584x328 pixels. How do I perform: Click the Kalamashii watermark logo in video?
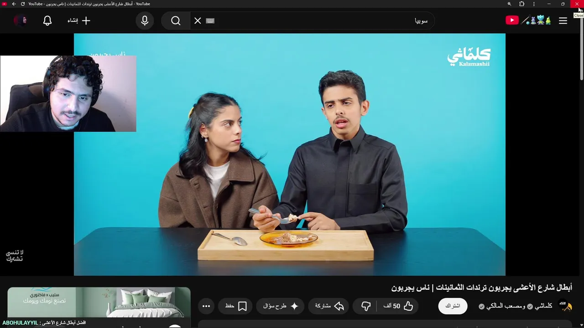(469, 57)
